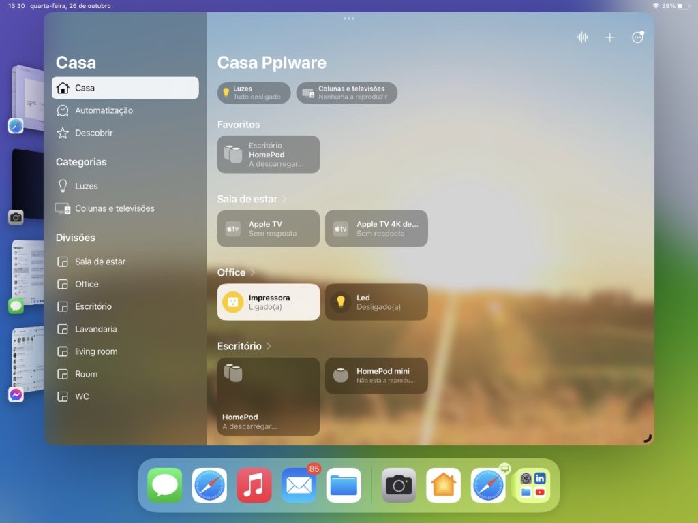698x523 pixels.
Task: Select Casa in the sidebar
Action: click(125, 88)
